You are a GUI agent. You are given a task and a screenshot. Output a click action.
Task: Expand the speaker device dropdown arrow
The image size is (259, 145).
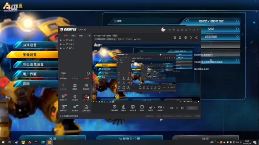pos(164,108)
